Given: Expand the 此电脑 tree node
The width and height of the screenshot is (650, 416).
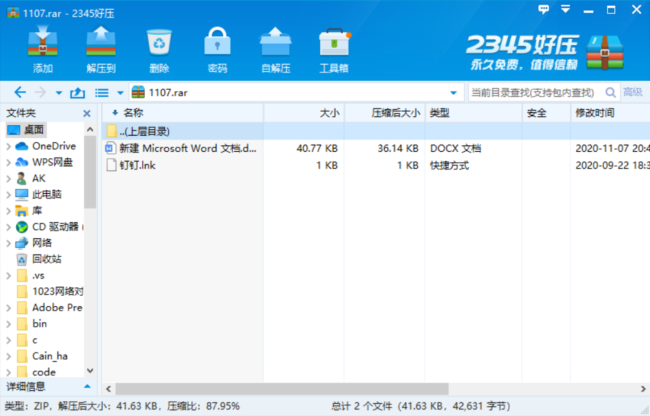Looking at the screenshot, I should click(8, 194).
